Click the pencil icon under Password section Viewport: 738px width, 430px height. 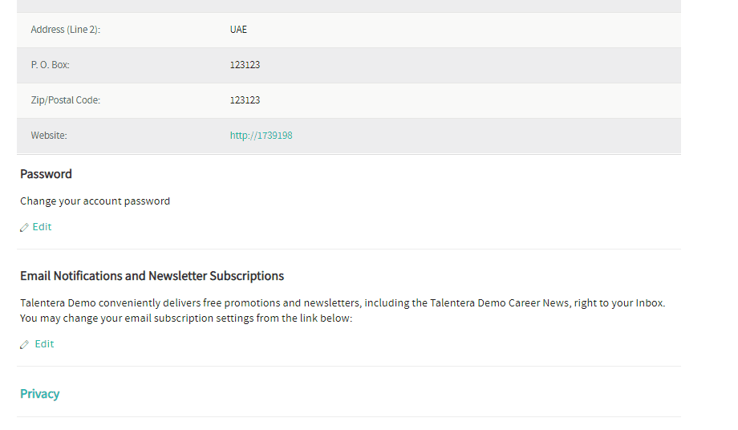point(25,228)
